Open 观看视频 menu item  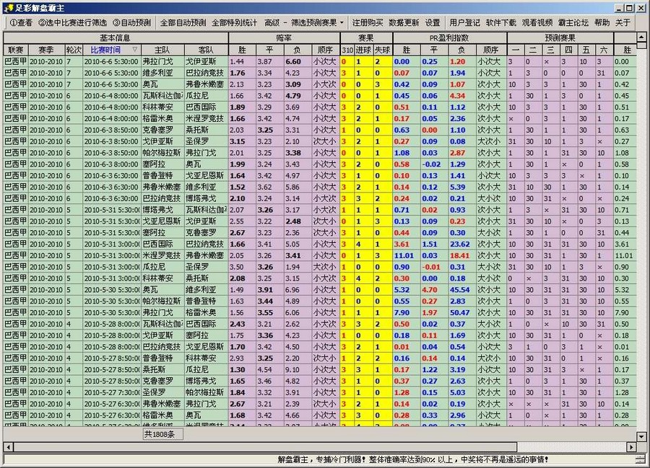(x=537, y=23)
